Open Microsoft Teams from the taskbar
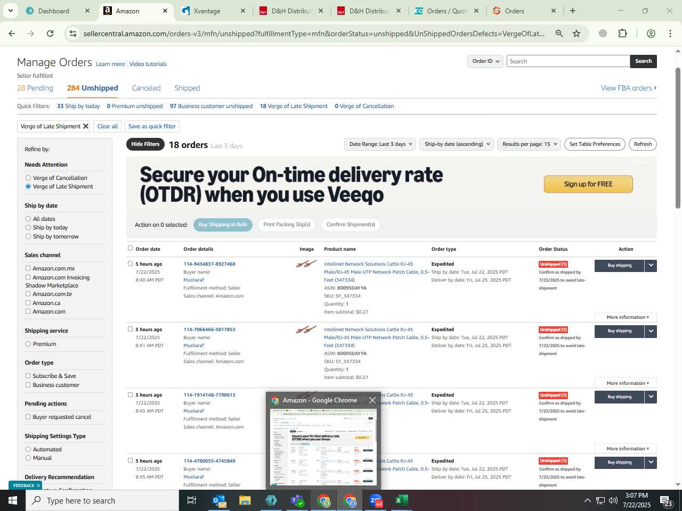 [x=297, y=500]
